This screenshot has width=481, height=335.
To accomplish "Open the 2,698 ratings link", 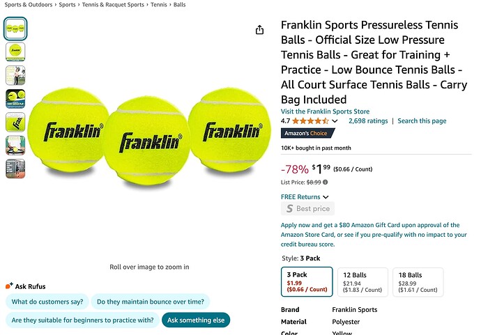I will (368, 121).
